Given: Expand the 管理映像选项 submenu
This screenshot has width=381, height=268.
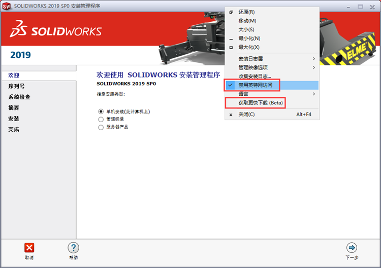Looking at the screenshot, I should (272, 67).
